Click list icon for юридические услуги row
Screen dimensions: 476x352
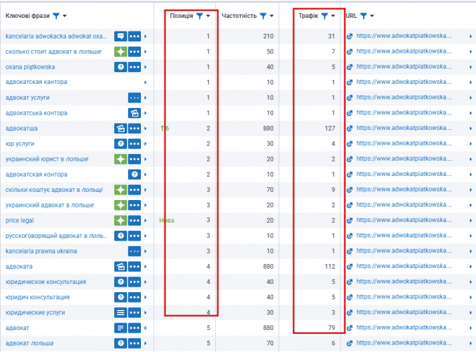tap(120, 313)
